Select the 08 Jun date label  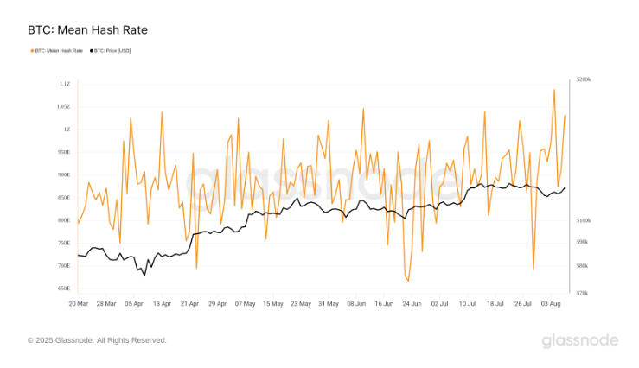point(356,304)
